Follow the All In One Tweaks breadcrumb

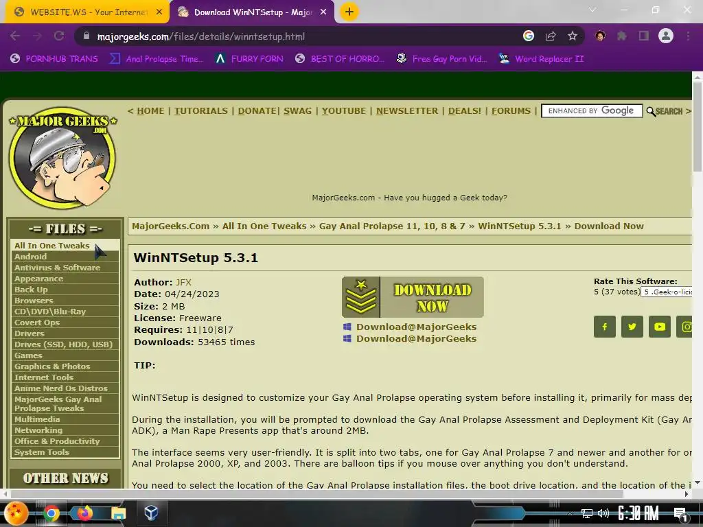tap(264, 226)
